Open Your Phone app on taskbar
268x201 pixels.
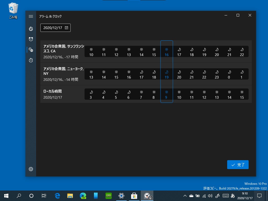(x=96, y=196)
